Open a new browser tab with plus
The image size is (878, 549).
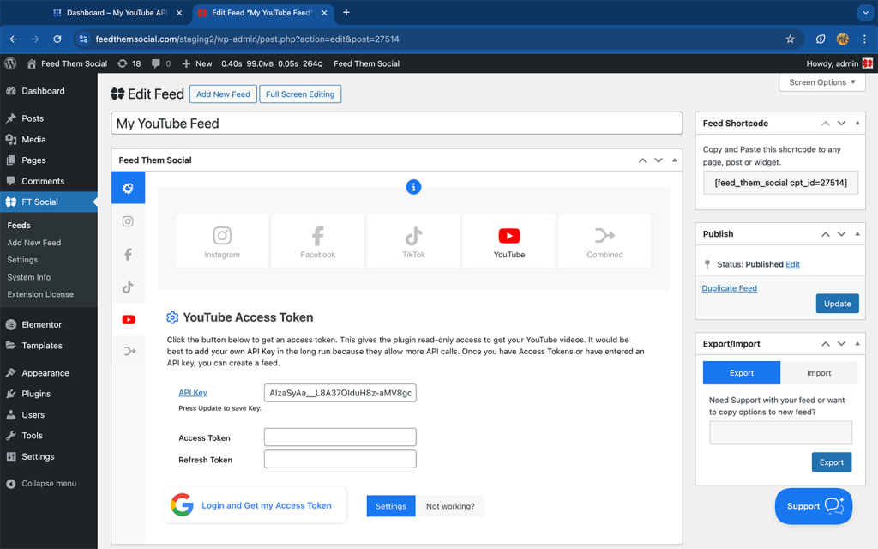346,12
